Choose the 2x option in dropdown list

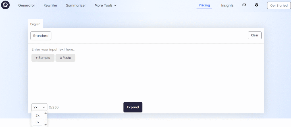[38, 115]
